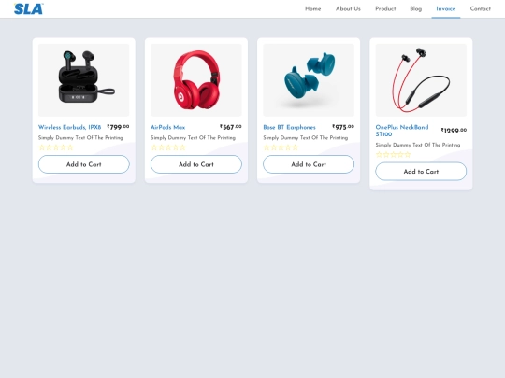
Task: Rate Wireless Earbuds using its star row
Action: [56, 147]
